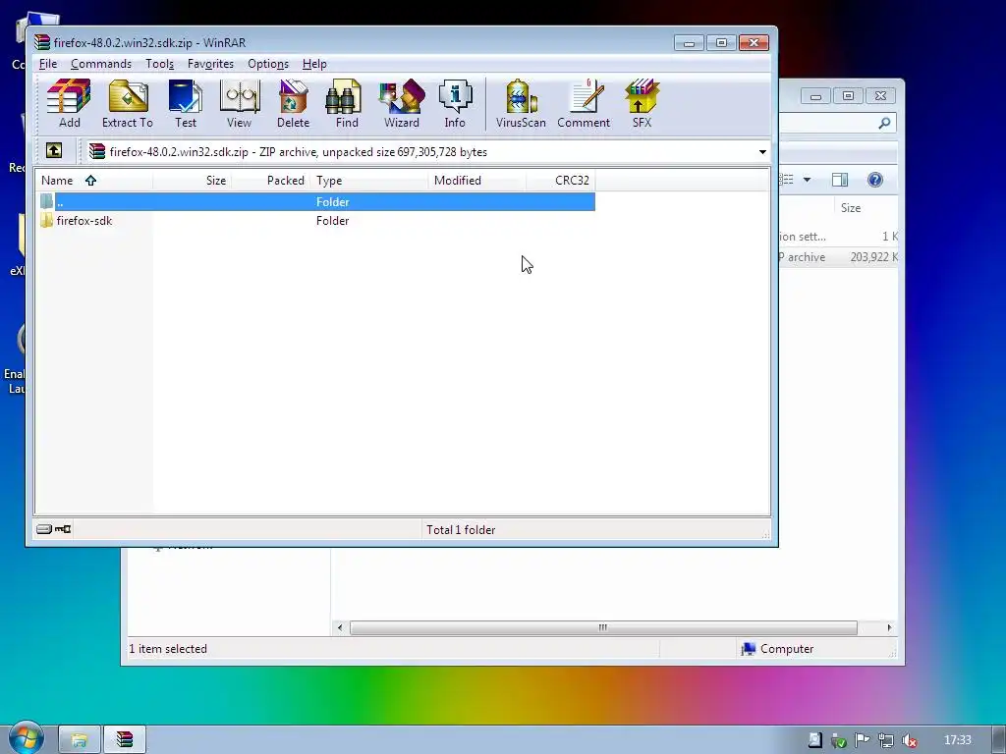Click the network tray icon
Screen dimensions: 1006x754
coord(885,740)
